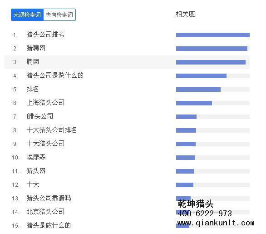Click the relevance bar for 猎头公司排名
The width and height of the screenshot is (266, 234).
[x=213, y=35]
